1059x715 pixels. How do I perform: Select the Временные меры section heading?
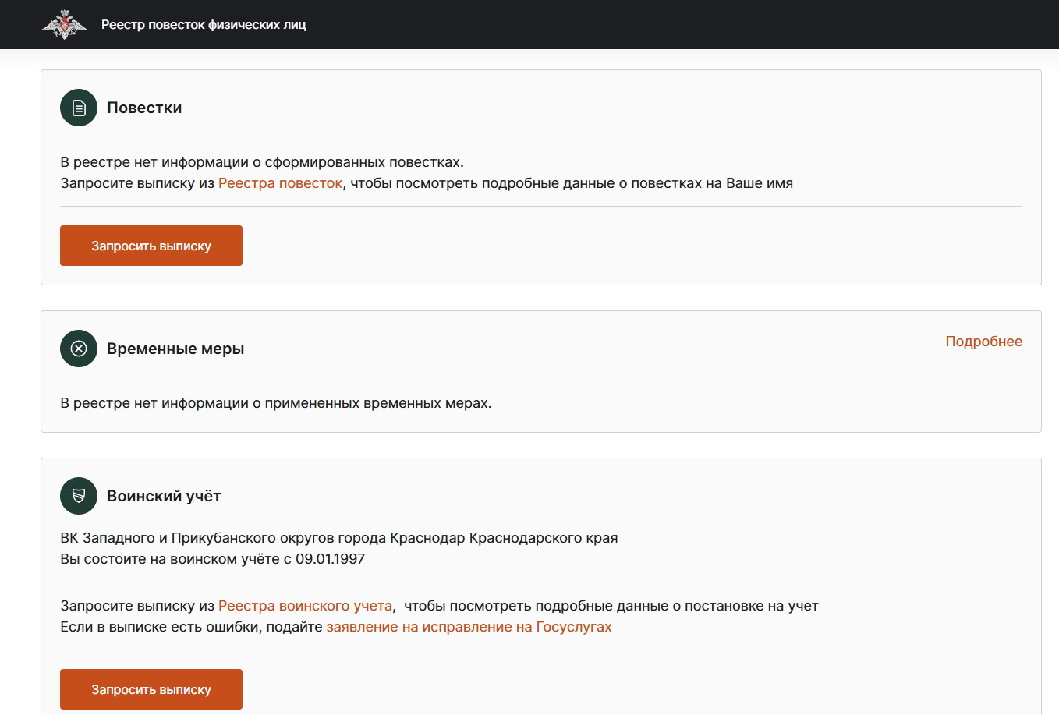tap(175, 349)
